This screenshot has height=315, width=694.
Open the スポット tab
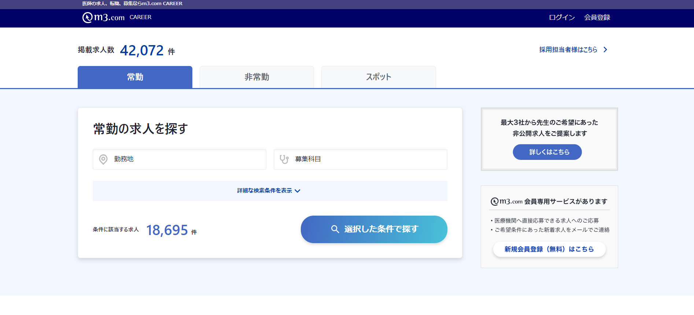[x=379, y=77]
